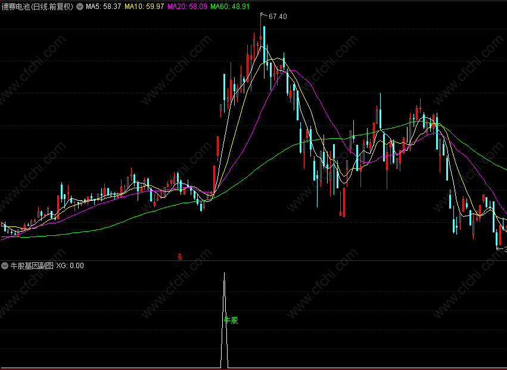Click the green 牛股 signal label
This screenshot has width=507, height=370.
(231, 320)
